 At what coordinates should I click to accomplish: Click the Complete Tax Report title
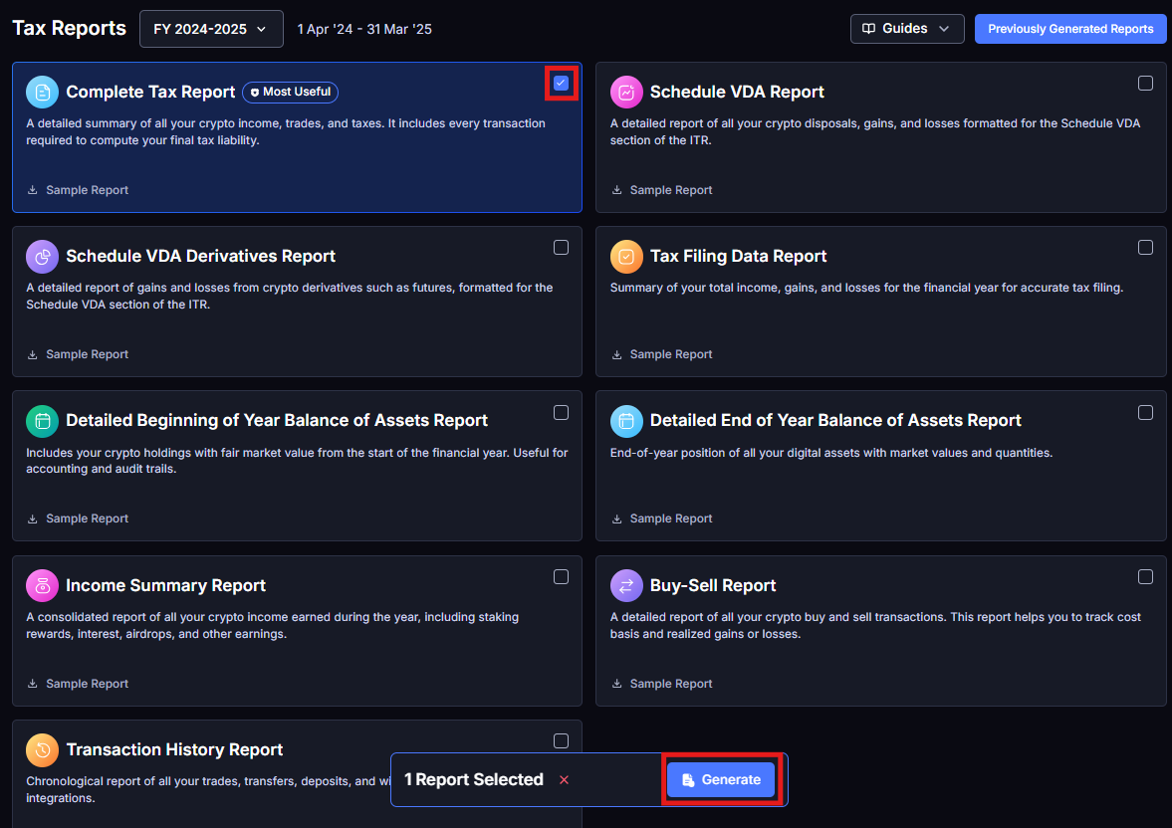coord(150,92)
